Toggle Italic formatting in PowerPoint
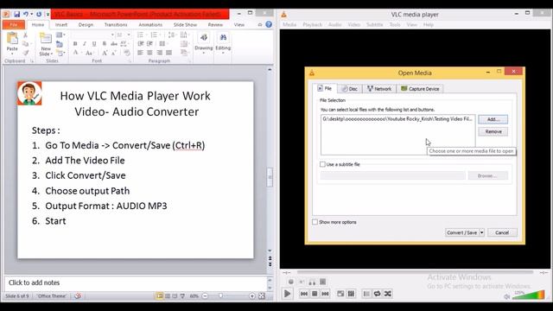 click(85, 44)
